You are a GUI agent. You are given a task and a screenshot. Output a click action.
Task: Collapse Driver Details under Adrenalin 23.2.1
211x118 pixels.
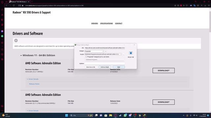click(33, 79)
